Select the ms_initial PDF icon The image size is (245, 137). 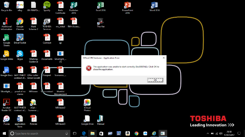[60, 23]
